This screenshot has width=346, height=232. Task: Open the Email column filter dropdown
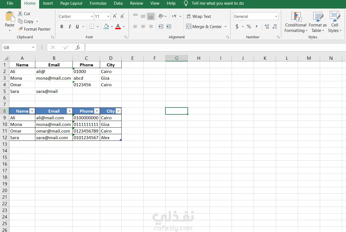click(69, 111)
